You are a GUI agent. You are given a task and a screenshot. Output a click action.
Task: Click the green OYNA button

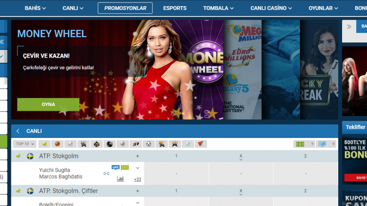tap(48, 104)
